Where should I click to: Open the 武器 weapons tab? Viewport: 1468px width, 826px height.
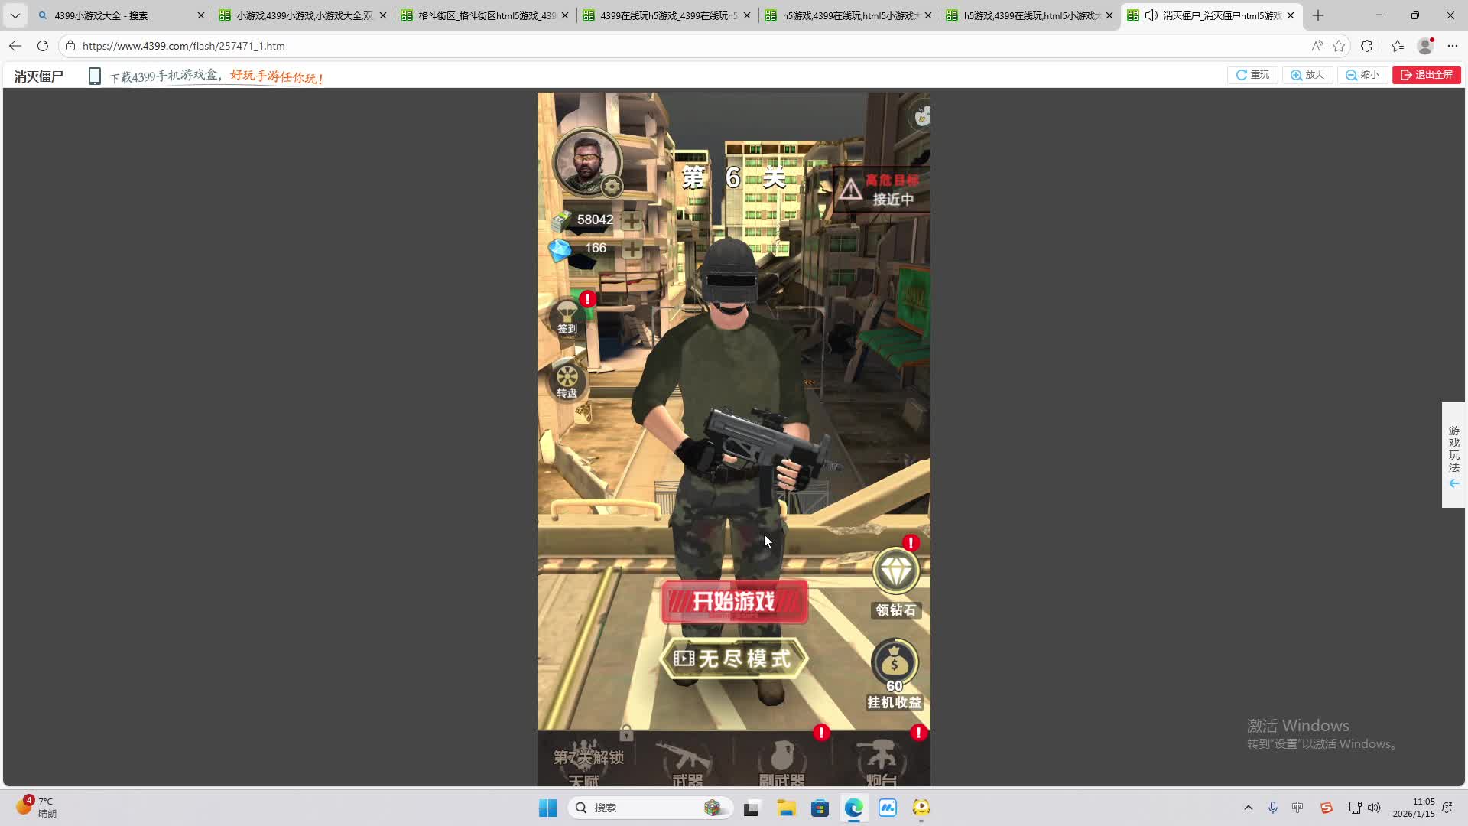point(687,762)
